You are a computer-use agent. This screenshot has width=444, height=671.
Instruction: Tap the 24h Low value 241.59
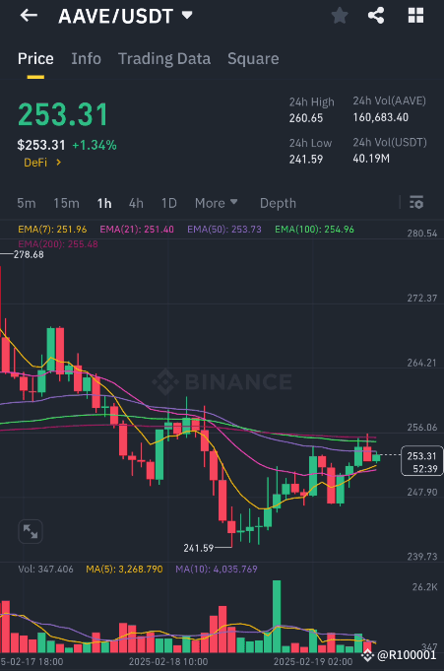point(306,160)
